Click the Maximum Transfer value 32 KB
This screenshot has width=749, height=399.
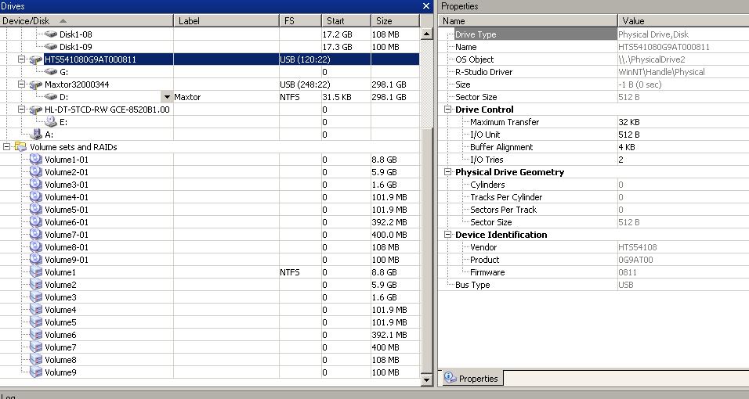coord(629,122)
